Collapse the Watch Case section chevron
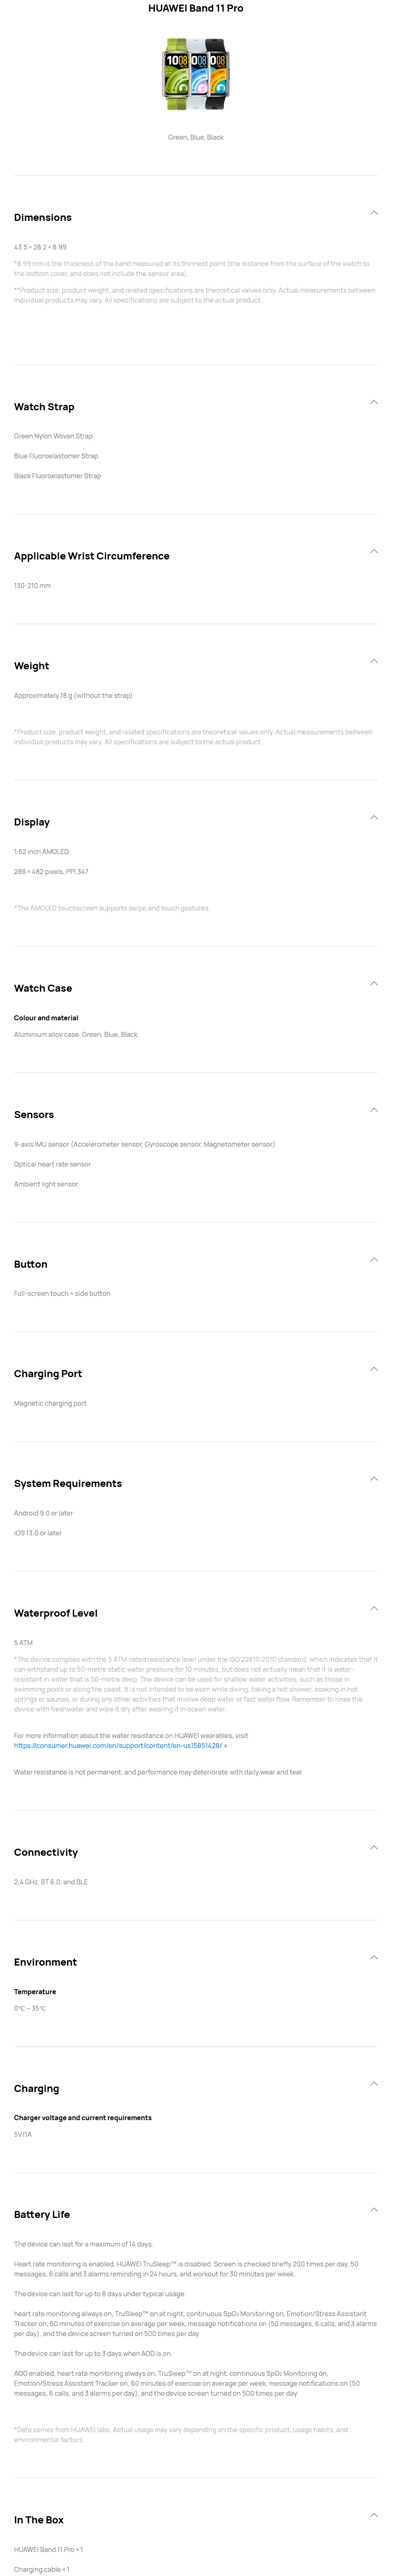Screen dimensions: 394x2576 pos(373,983)
